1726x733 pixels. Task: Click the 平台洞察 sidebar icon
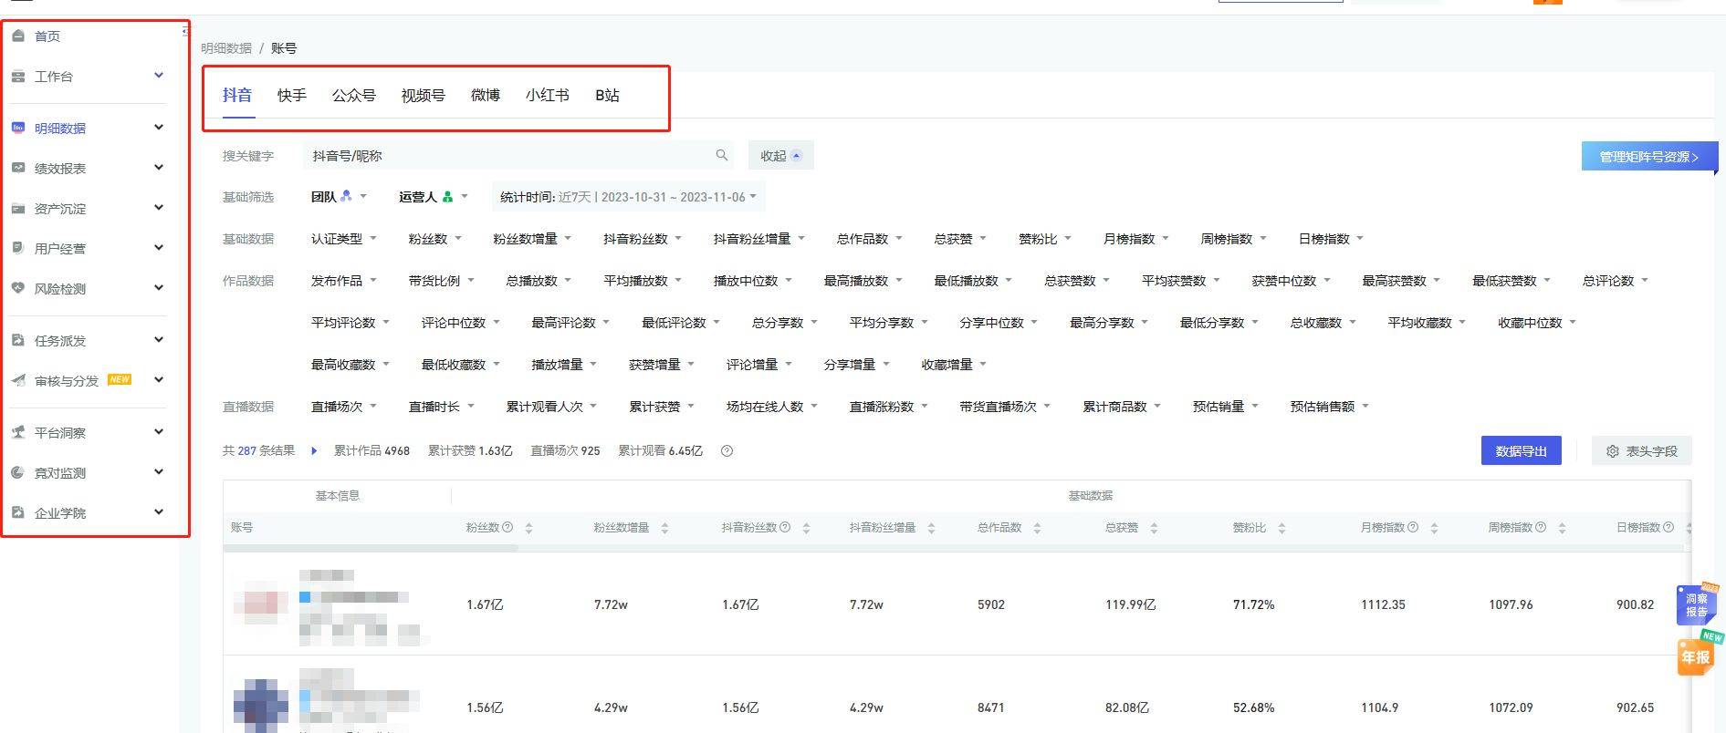(x=18, y=432)
